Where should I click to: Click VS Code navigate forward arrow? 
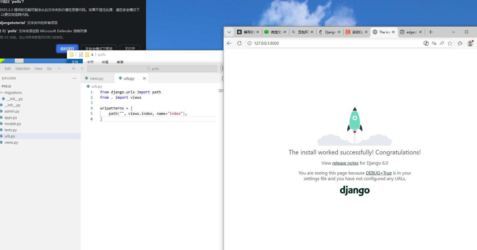(x=82, y=68)
